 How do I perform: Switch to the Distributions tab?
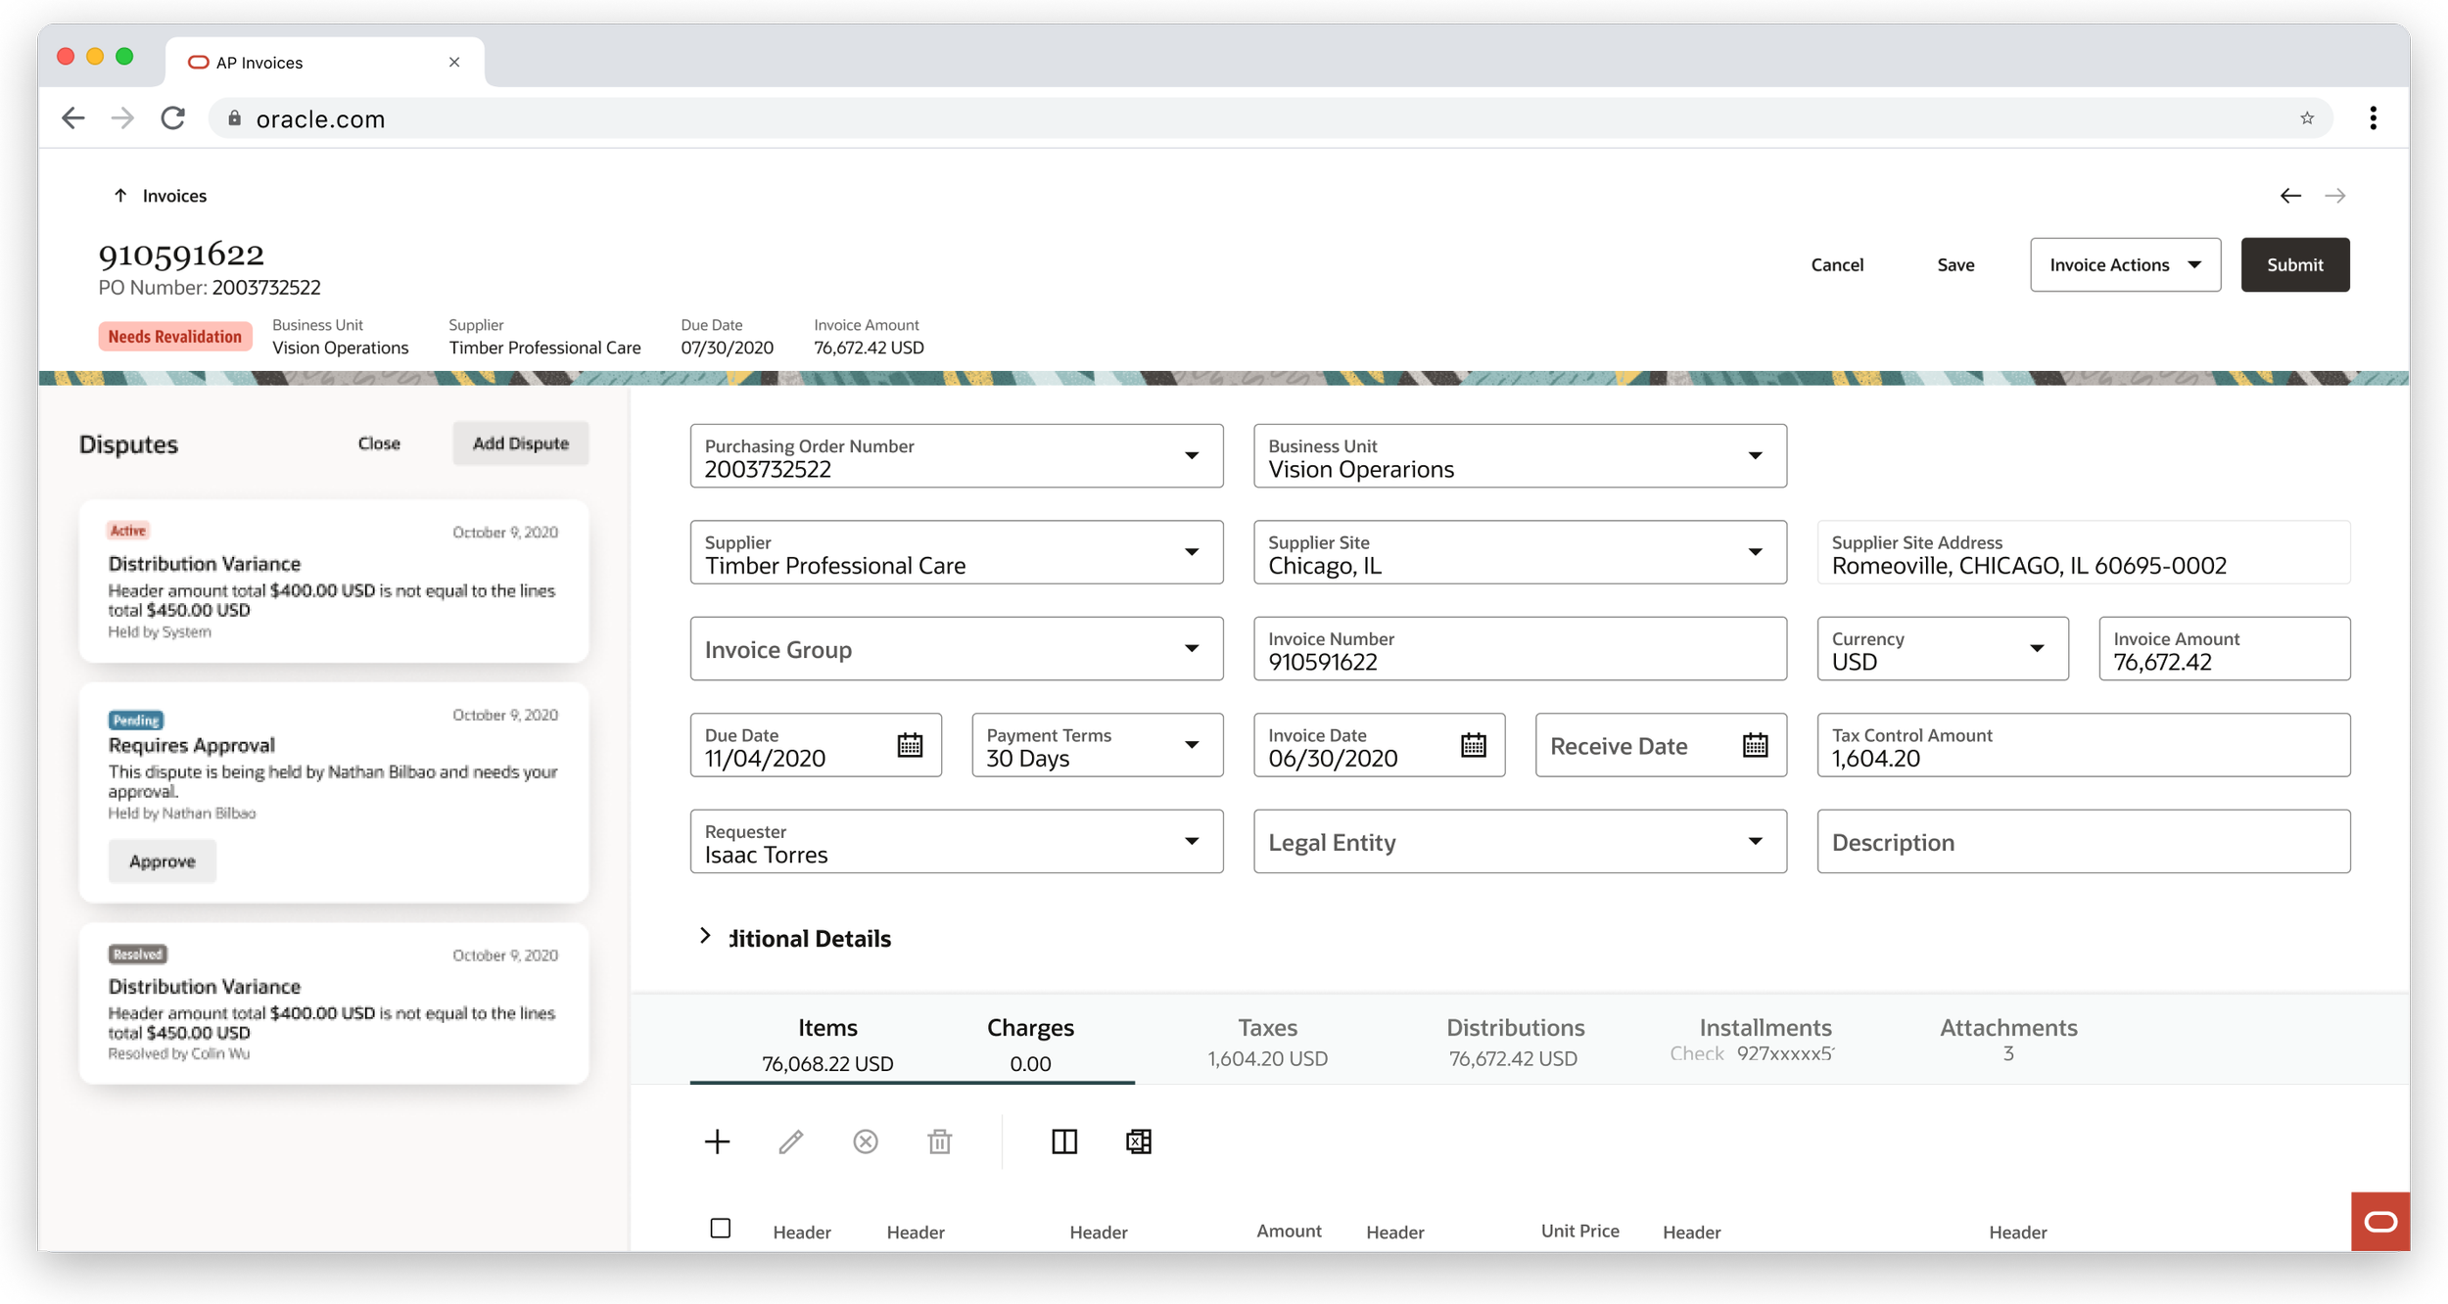coord(1515,1041)
